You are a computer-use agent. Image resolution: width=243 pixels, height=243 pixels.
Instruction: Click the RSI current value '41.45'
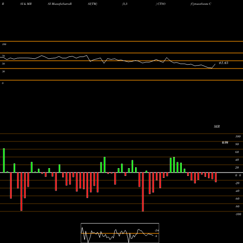(x=224, y=63)
